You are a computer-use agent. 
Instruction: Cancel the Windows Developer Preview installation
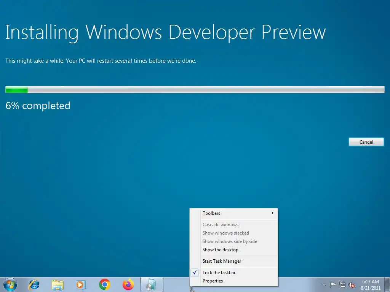(x=366, y=142)
